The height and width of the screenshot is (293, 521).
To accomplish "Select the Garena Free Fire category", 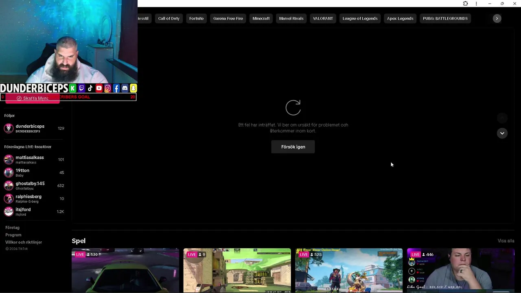I will coord(228,18).
